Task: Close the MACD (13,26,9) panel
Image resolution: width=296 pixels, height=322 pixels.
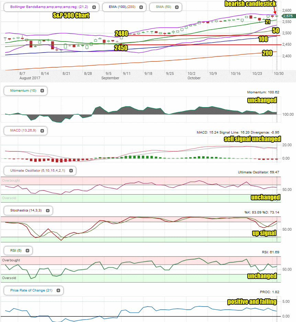Action: pyautogui.click(x=42, y=130)
